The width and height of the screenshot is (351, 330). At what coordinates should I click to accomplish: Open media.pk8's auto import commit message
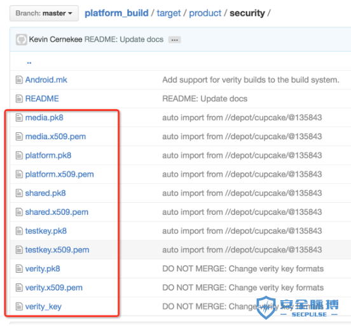click(242, 118)
